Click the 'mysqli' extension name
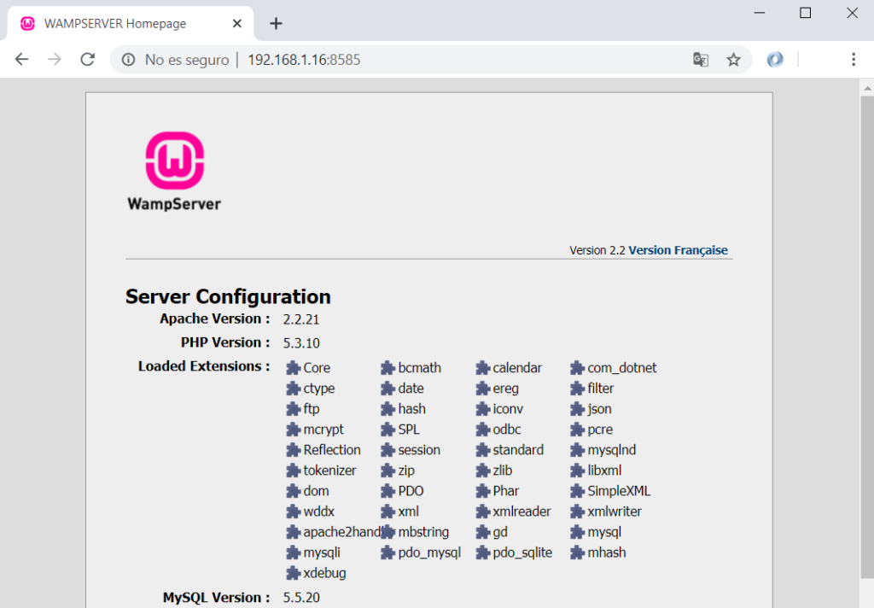Image resolution: width=874 pixels, height=608 pixels. click(x=322, y=552)
